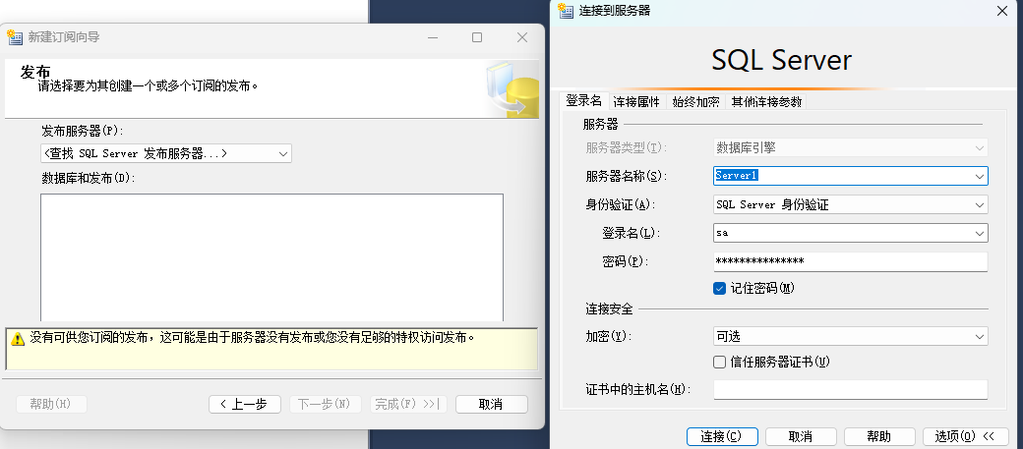Click the 请选择要为其创建 instruction text
Viewport: 1023px width, 449px height.
[149, 85]
